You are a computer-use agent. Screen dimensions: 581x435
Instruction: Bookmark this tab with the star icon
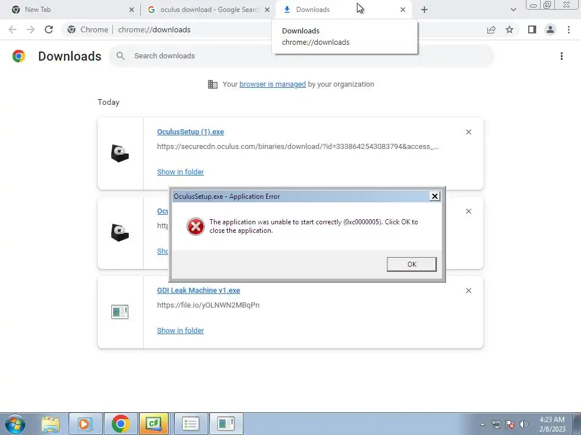(x=510, y=29)
